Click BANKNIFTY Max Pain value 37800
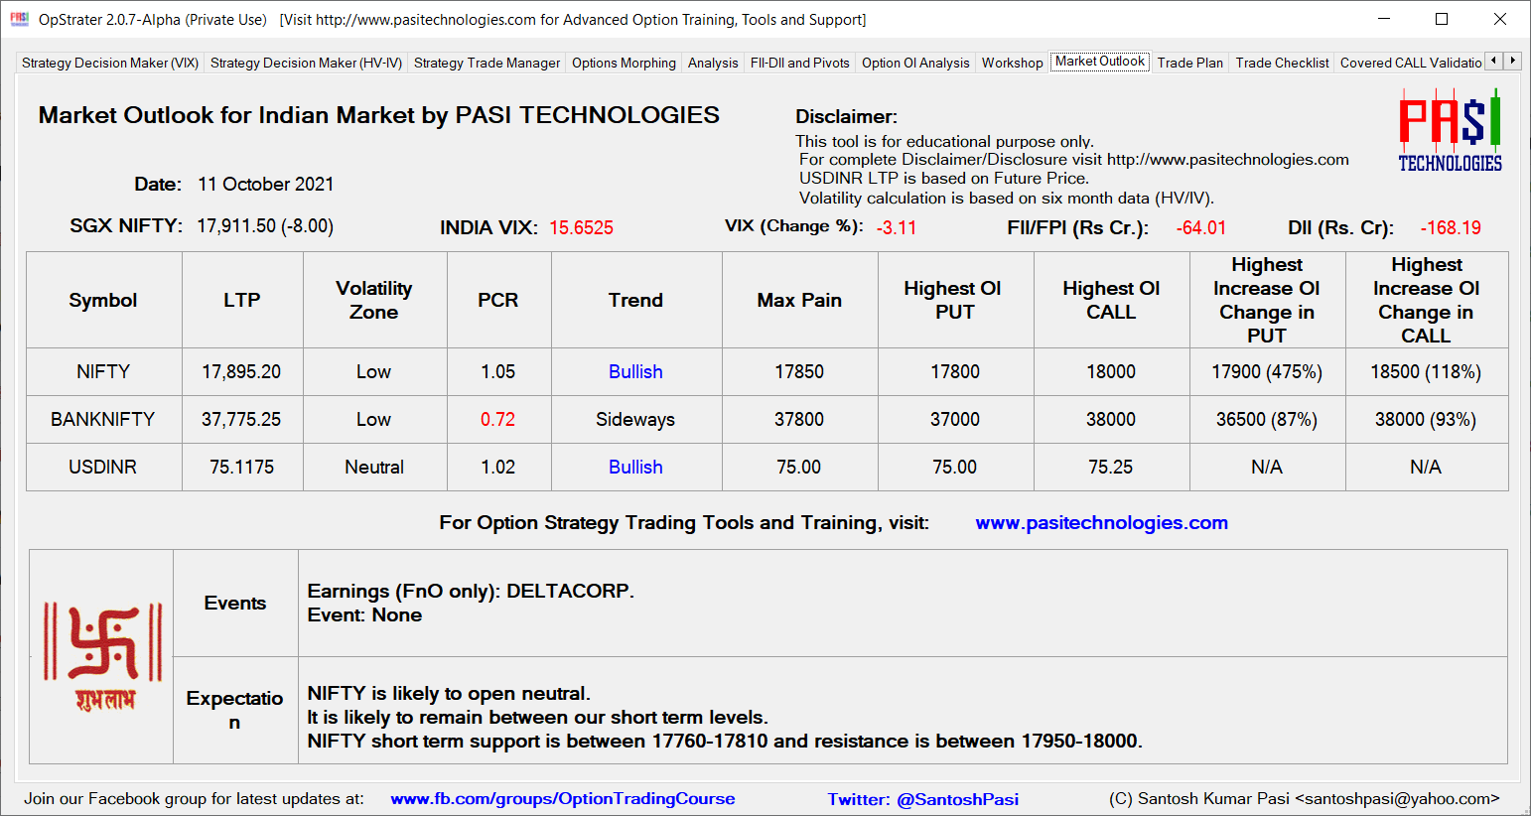Image resolution: width=1531 pixels, height=816 pixels. click(x=799, y=419)
